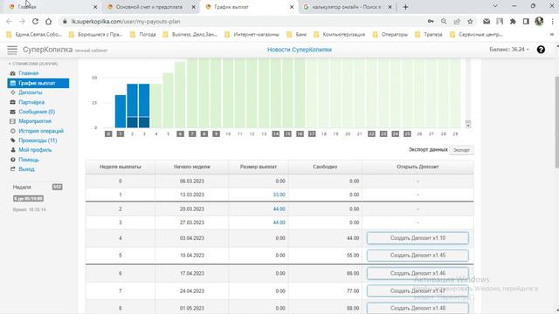The width and height of the screenshot is (559, 314).
Task: Open Депозиты in the sidebar
Action: point(31,92)
